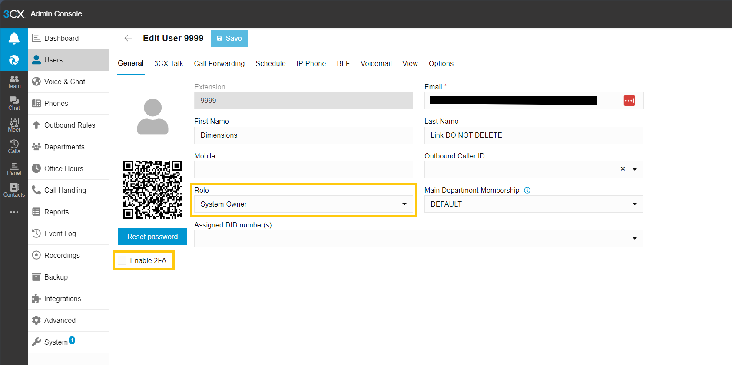This screenshot has width=732, height=365.
Task: Open the Role dropdown showing System Owner
Action: (304, 204)
